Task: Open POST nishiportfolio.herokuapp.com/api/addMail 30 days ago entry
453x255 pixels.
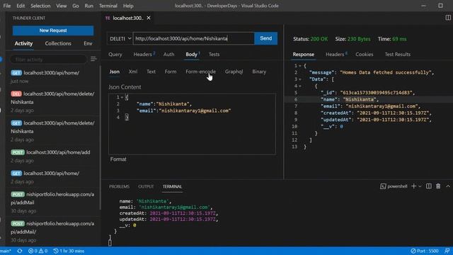Action: (x=52, y=203)
